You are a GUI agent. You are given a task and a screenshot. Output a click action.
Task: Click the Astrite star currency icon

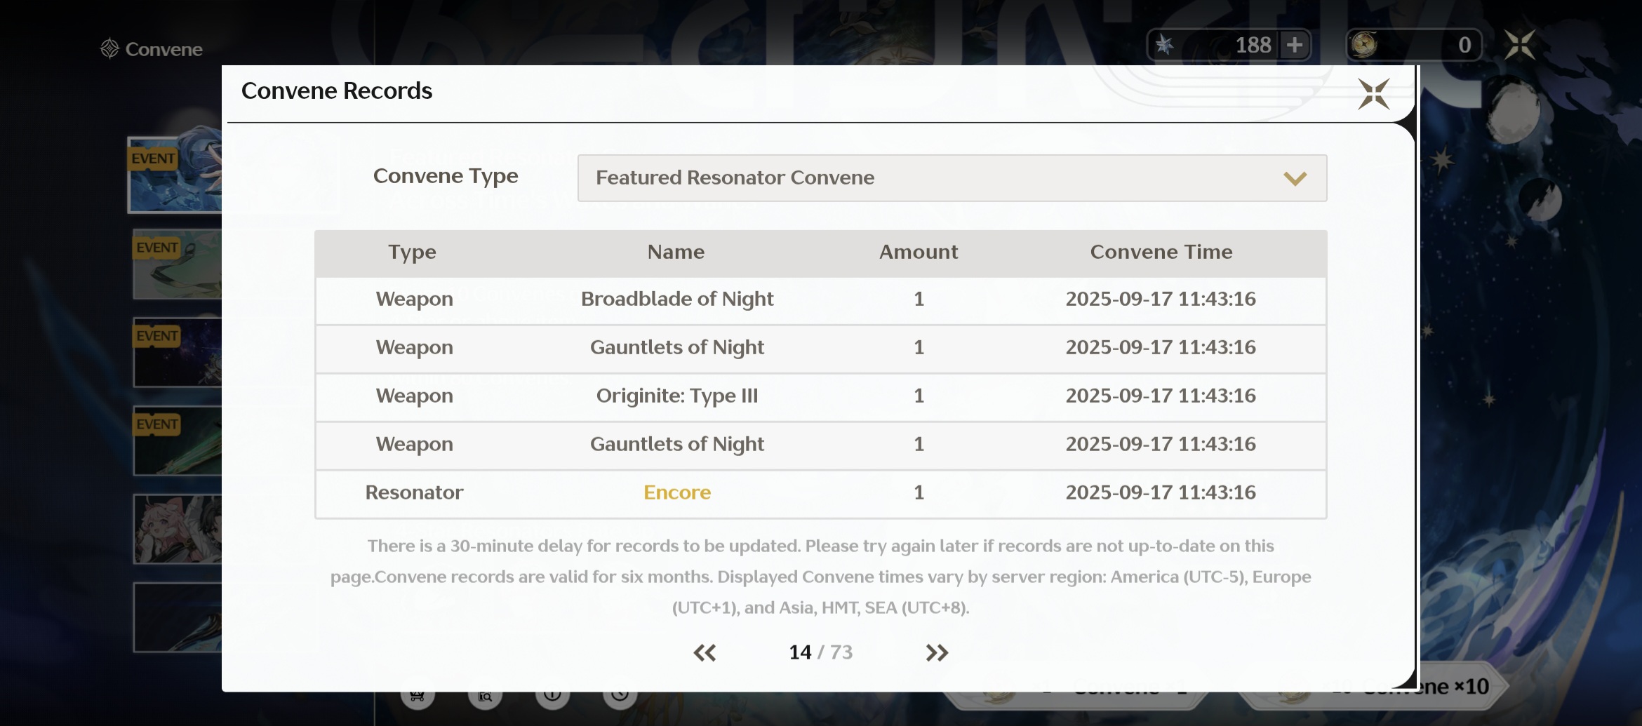pyautogui.click(x=1165, y=46)
